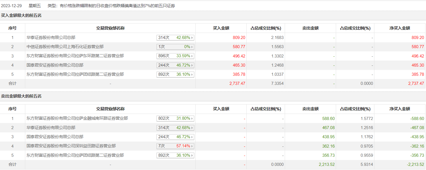Open 拉萨团结路第二证券营业部 link in sell table
This screenshot has width=426, height=170.
click(x=75, y=155)
